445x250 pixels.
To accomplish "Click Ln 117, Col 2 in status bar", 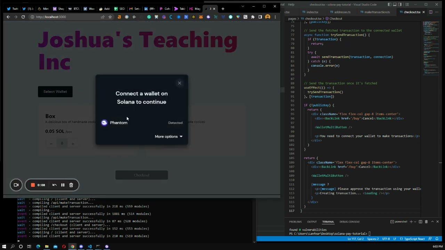I will [355, 239].
